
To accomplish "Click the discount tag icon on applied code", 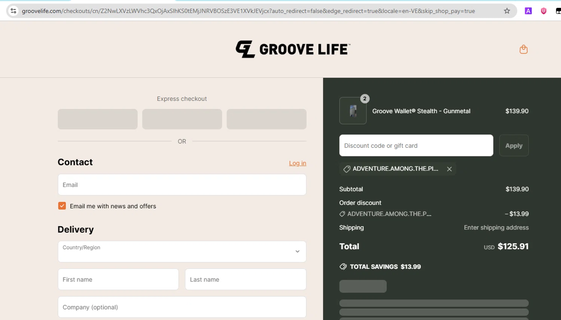I will coord(347,169).
